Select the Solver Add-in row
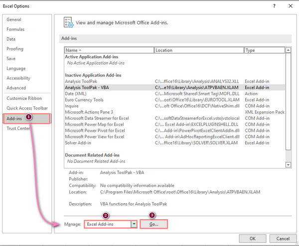The image size is (299, 246). pos(175,143)
